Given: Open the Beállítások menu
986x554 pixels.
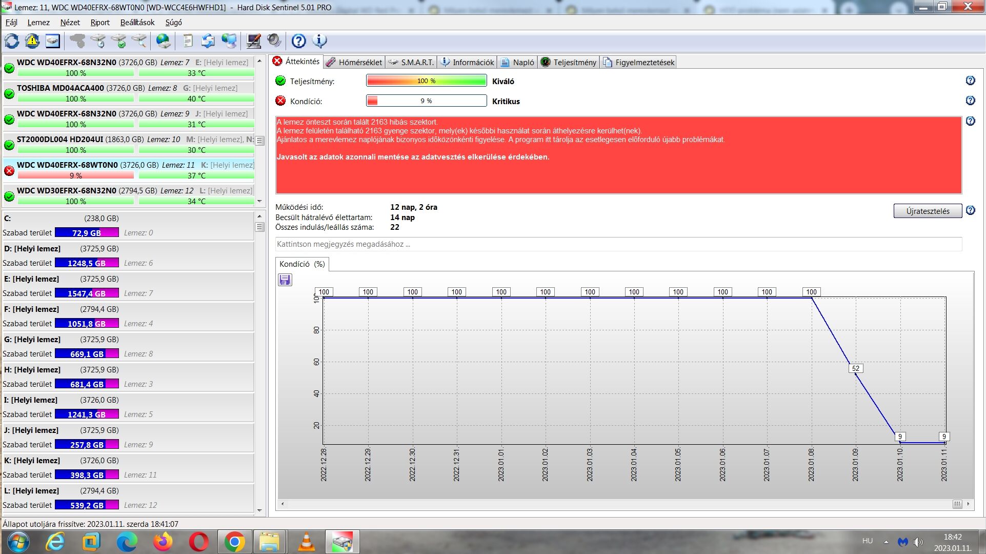Looking at the screenshot, I should pyautogui.click(x=137, y=23).
